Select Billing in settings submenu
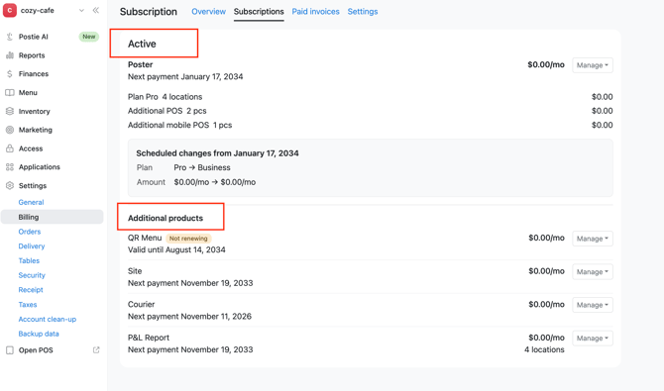Viewport: 664px width, 391px height. pyautogui.click(x=53, y=217)
